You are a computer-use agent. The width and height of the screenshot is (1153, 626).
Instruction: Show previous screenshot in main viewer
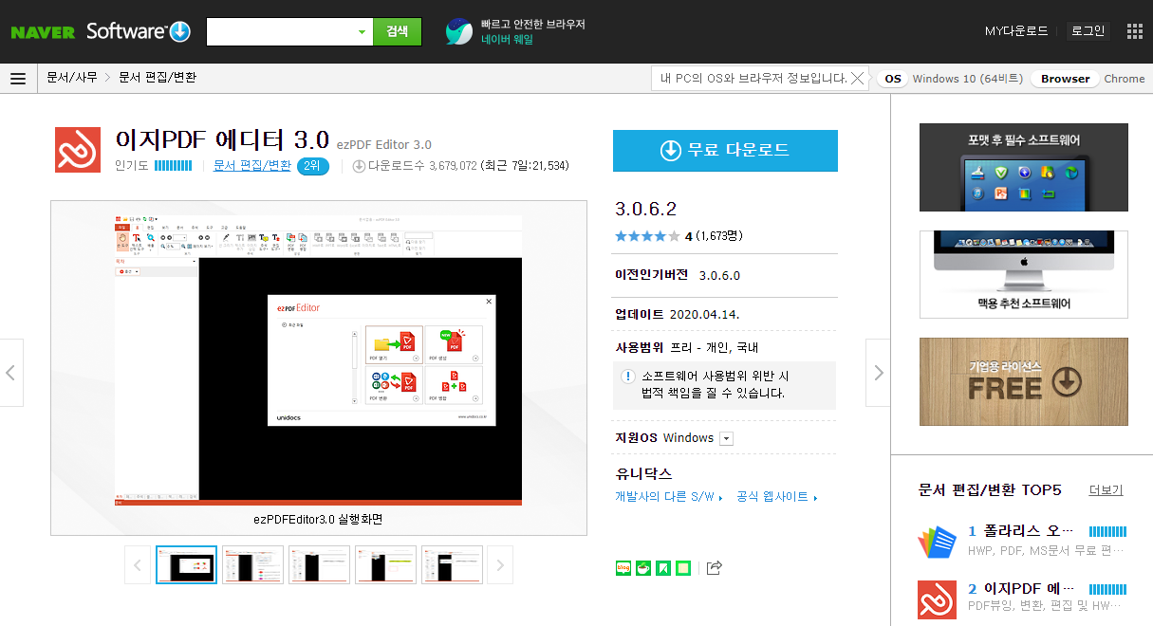(11, 373)
